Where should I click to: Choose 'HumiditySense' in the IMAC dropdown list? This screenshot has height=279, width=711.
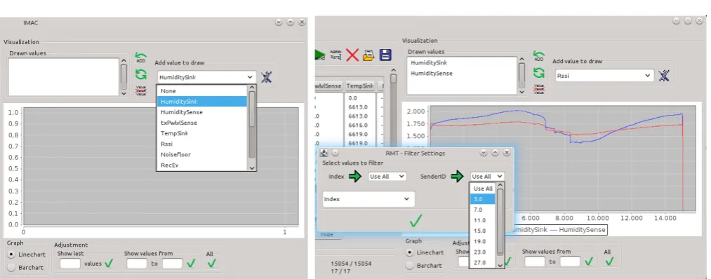[x=202, y=112]
